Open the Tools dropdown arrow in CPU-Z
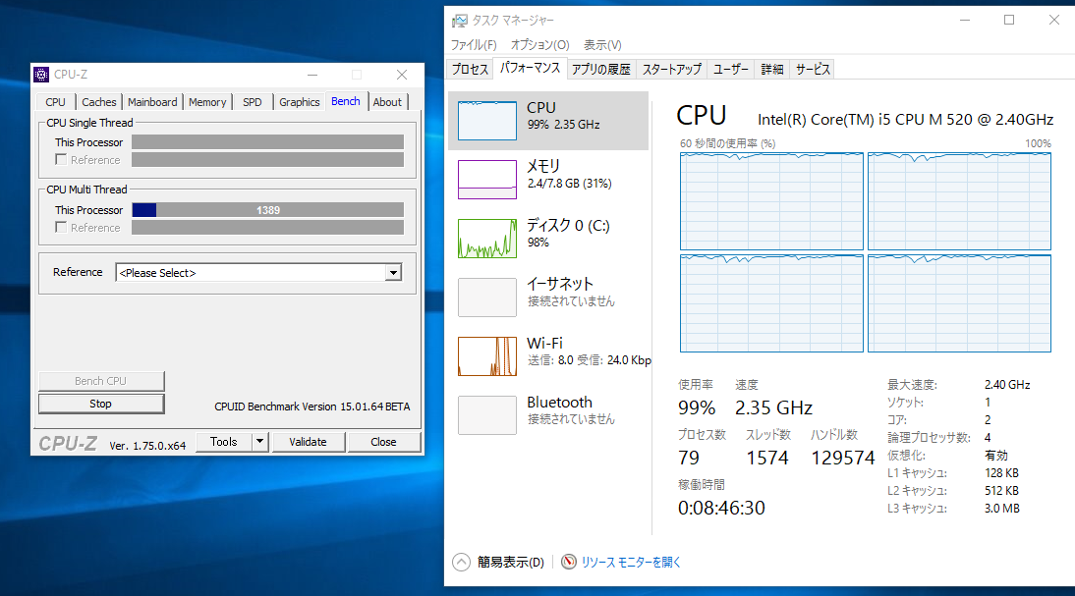The height and width of the screenshot is (596, 1075). pos(259,442)
